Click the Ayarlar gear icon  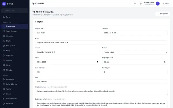(x=4, y=89)
